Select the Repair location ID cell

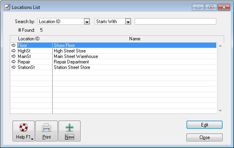[35, 61]
